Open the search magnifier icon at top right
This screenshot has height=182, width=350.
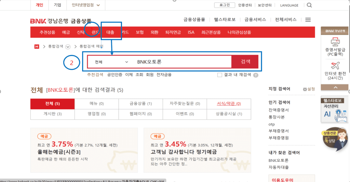point(309,5)
